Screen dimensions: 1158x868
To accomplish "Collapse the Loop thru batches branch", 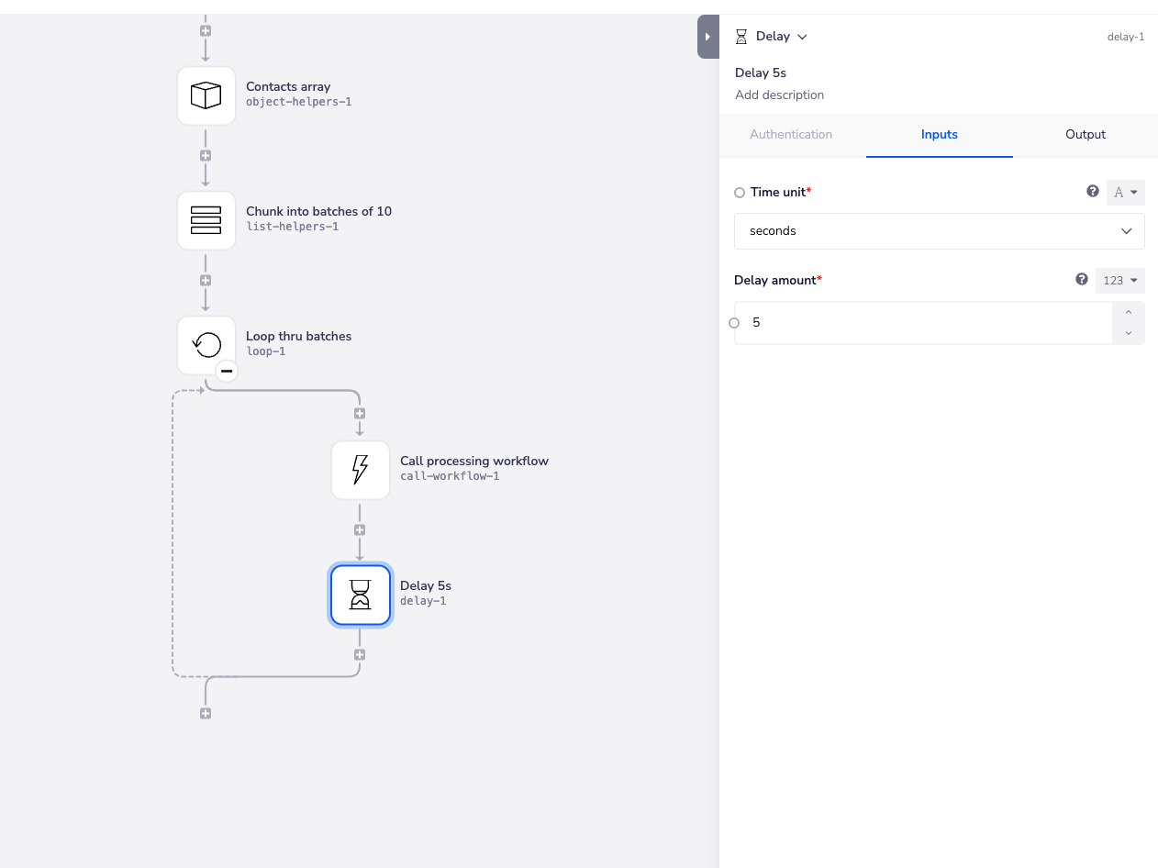I will pyautogui.click(x=227, y=371).
